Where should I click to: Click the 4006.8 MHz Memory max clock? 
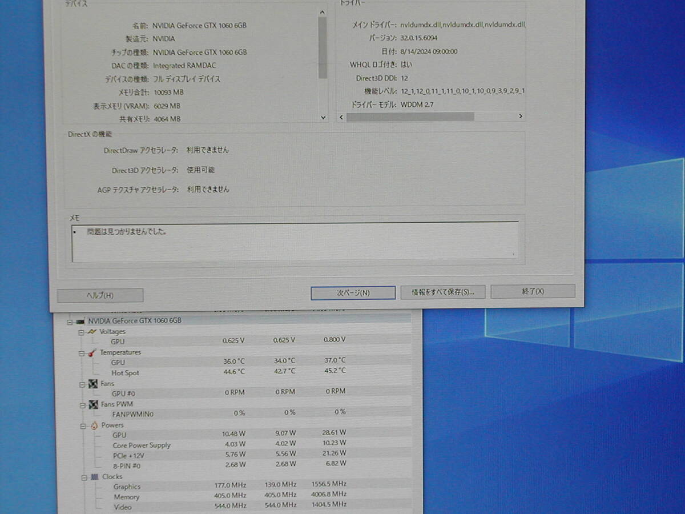click(x=329, y=493)
